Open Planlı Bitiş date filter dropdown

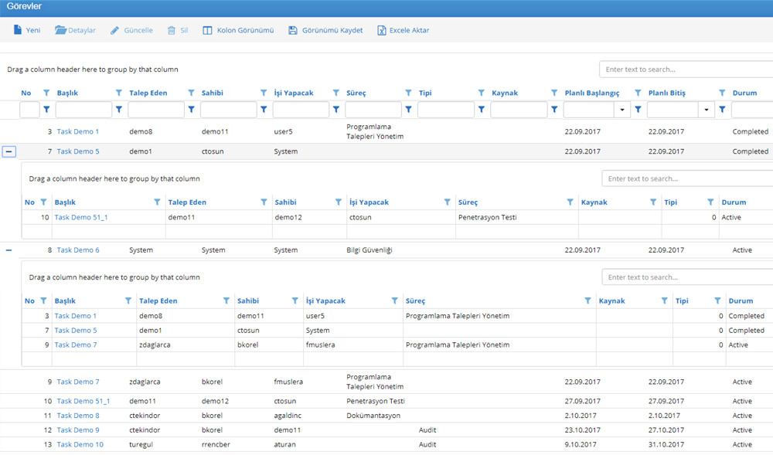coord(707,110)
